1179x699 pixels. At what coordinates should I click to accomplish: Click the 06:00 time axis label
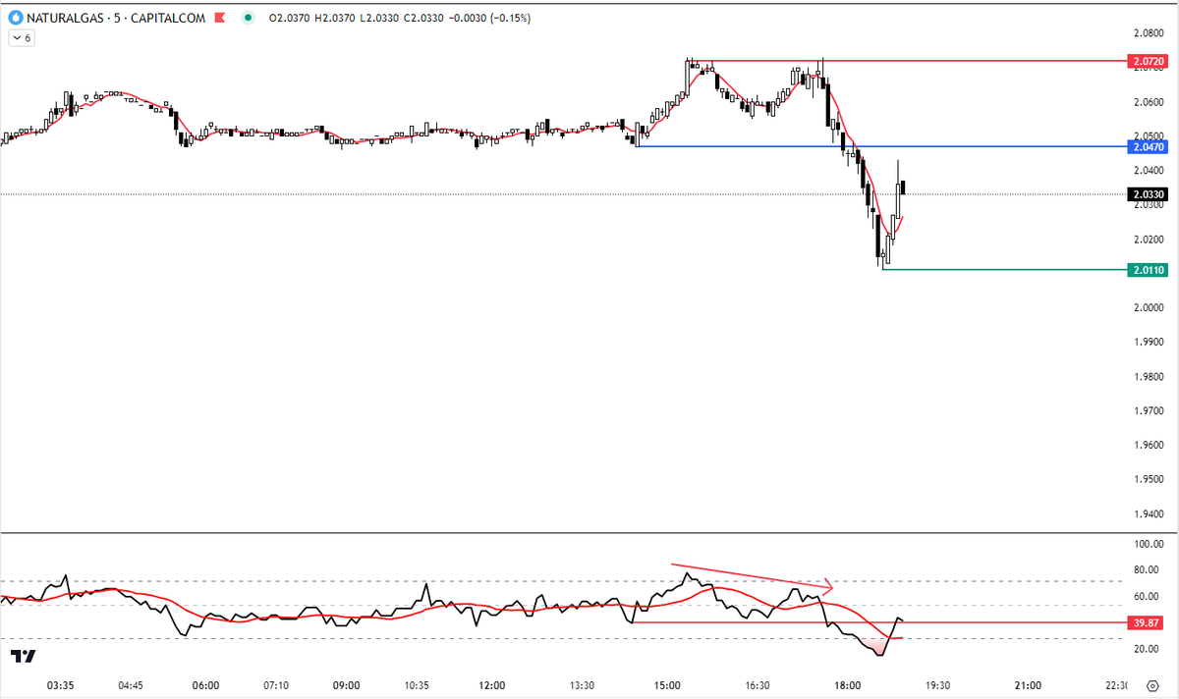pos(205,686)
